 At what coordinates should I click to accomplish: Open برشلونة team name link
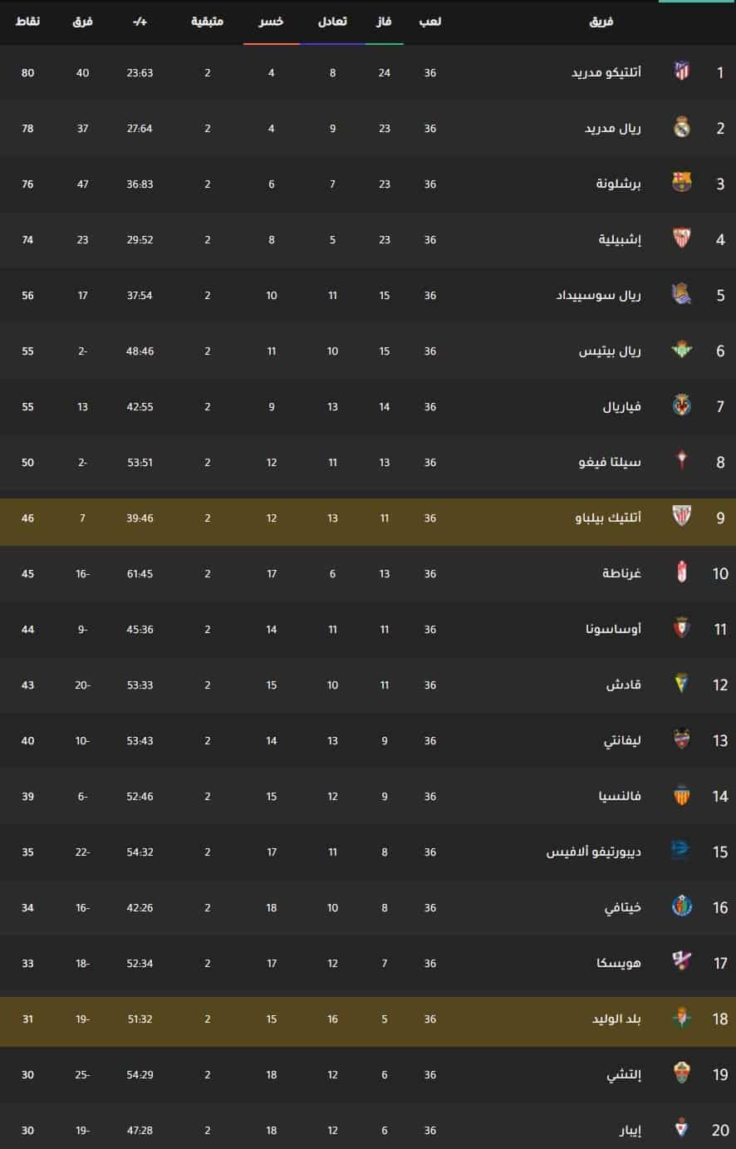click(x=619, y=184)
